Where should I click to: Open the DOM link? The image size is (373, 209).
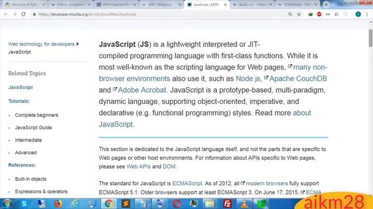169,167
